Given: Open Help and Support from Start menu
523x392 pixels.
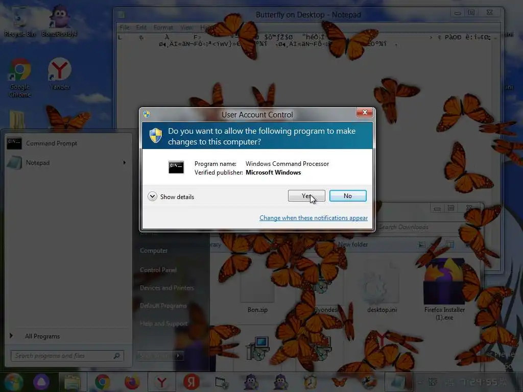Looking at the screenshot, I should point(164,324).
